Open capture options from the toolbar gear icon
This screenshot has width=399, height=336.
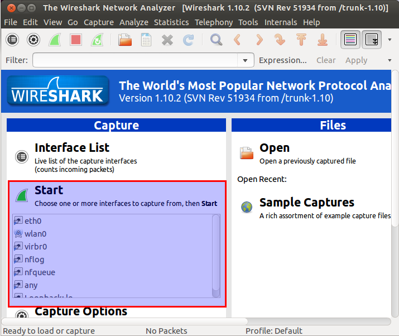(x=33, y=40)
